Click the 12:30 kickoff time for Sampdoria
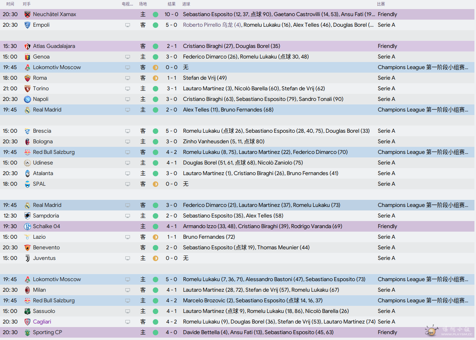This screenshot has height=340, width=476. [x=10, y=216]
